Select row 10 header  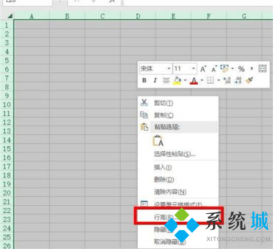[7, 105]
